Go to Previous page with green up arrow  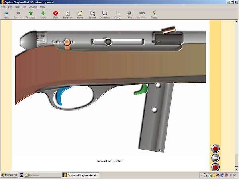click(31, 15)
